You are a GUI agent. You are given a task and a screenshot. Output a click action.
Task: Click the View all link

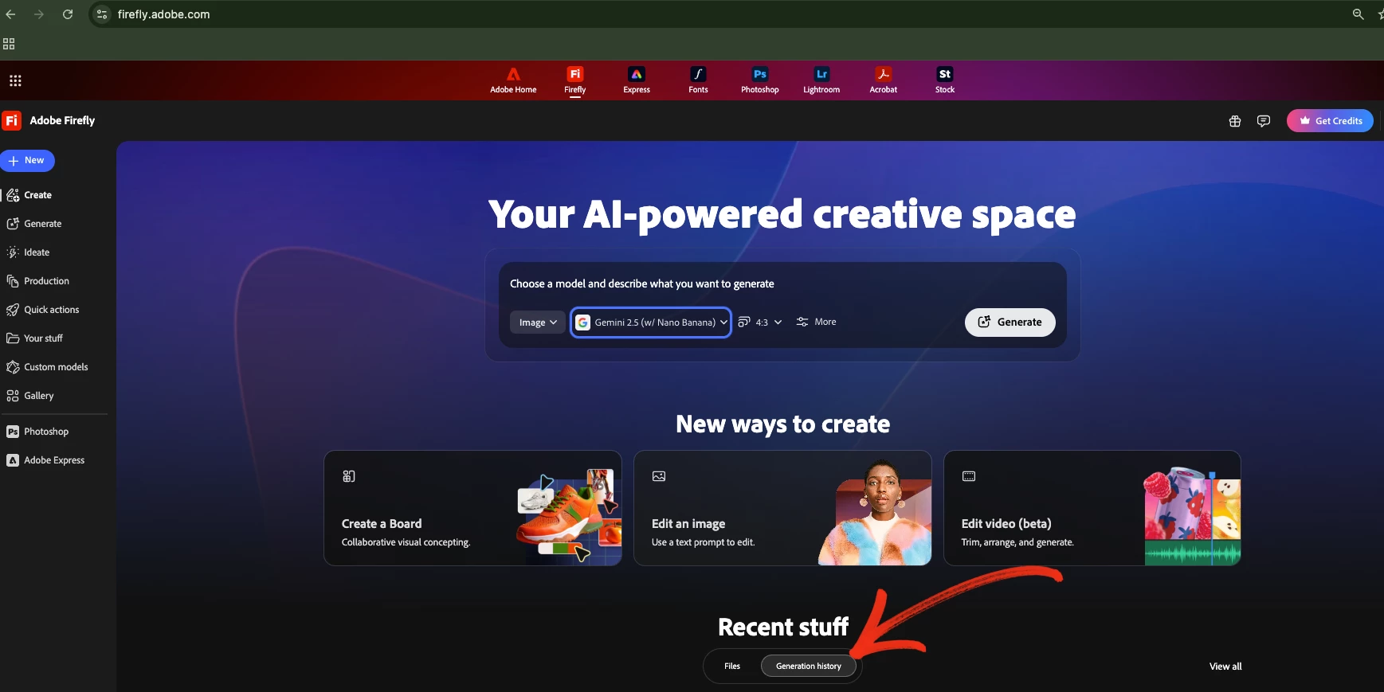(1225, 667)
